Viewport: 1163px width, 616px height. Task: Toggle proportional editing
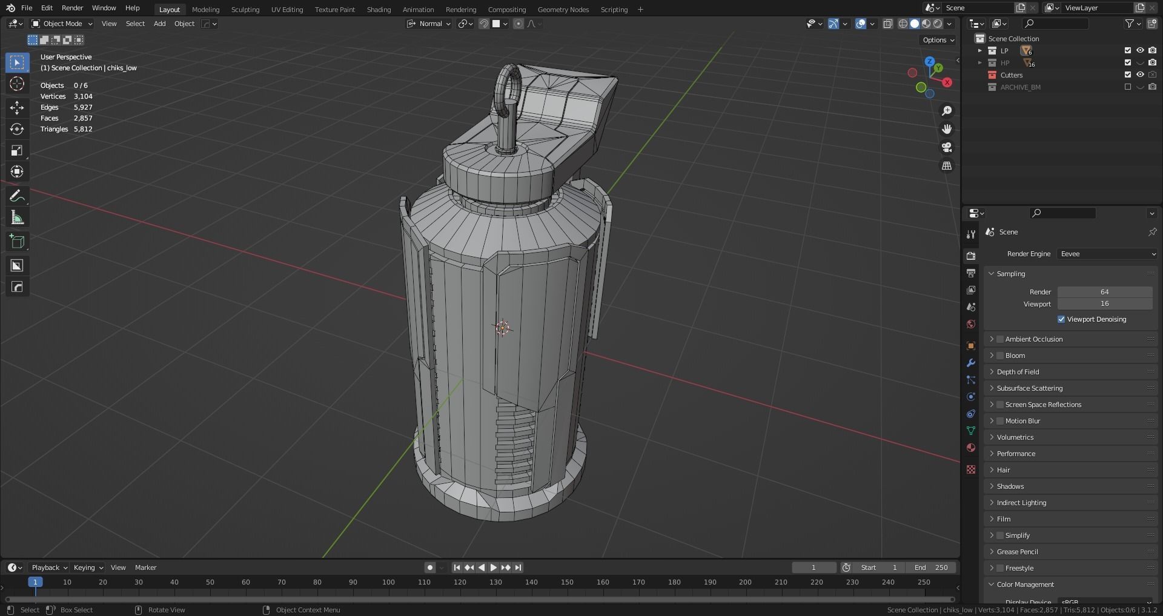pyautogui.click(x=519, y=24)
